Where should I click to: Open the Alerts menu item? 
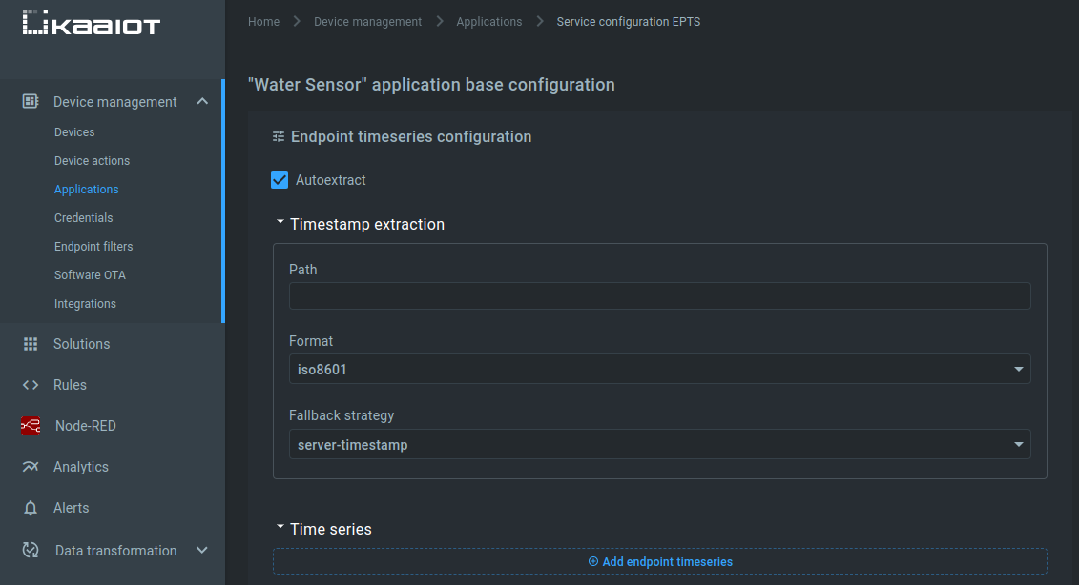72,508
